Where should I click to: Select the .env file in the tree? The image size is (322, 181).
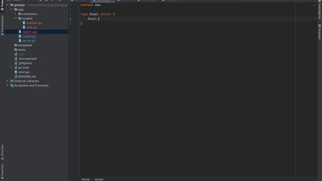pyautogui.click(x=21, y=54)
